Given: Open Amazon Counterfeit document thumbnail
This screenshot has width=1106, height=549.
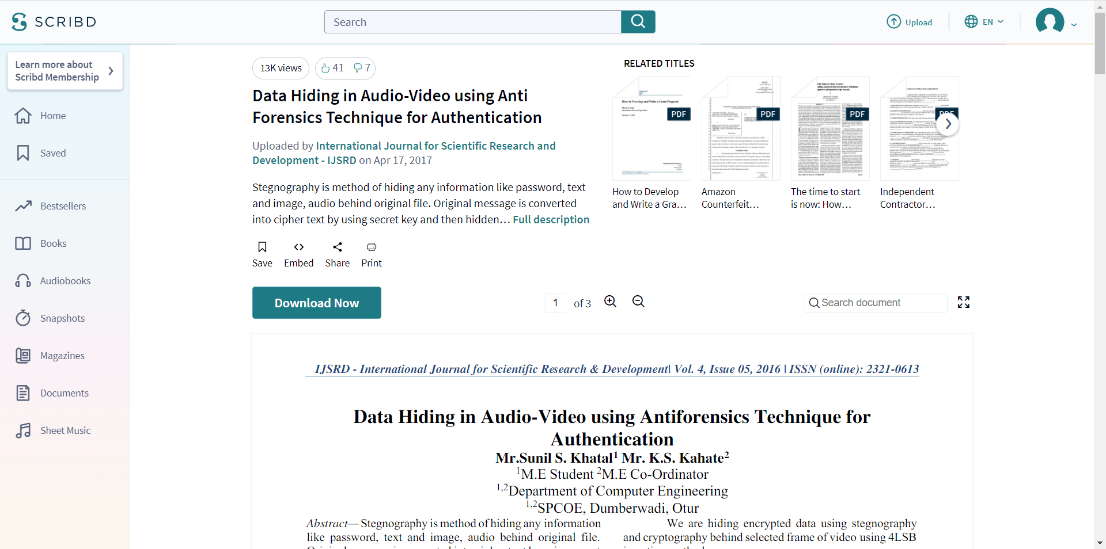Looking at the screenshot, I should [x=741, y=128].
